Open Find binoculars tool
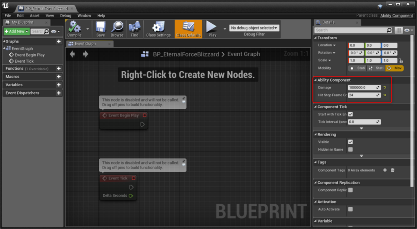 tap(134, 29)
